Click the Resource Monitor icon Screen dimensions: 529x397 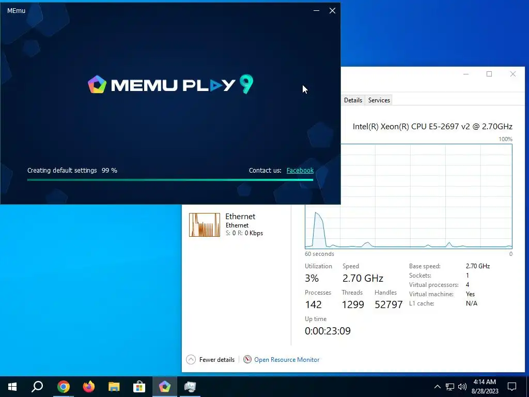coord(247,360)
